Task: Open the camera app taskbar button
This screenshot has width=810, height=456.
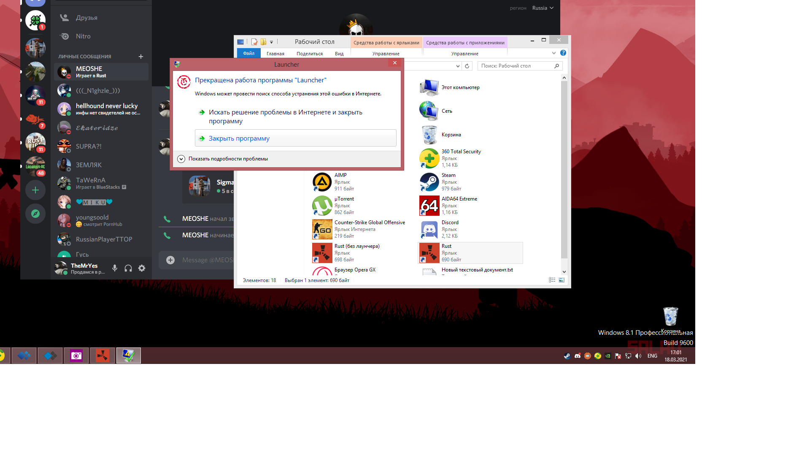Action: tap(76, 356)
